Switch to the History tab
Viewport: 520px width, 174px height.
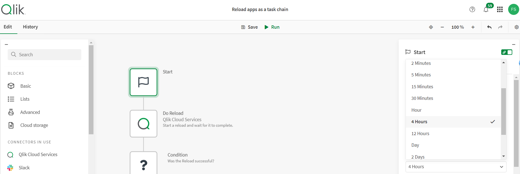point(30,27)
